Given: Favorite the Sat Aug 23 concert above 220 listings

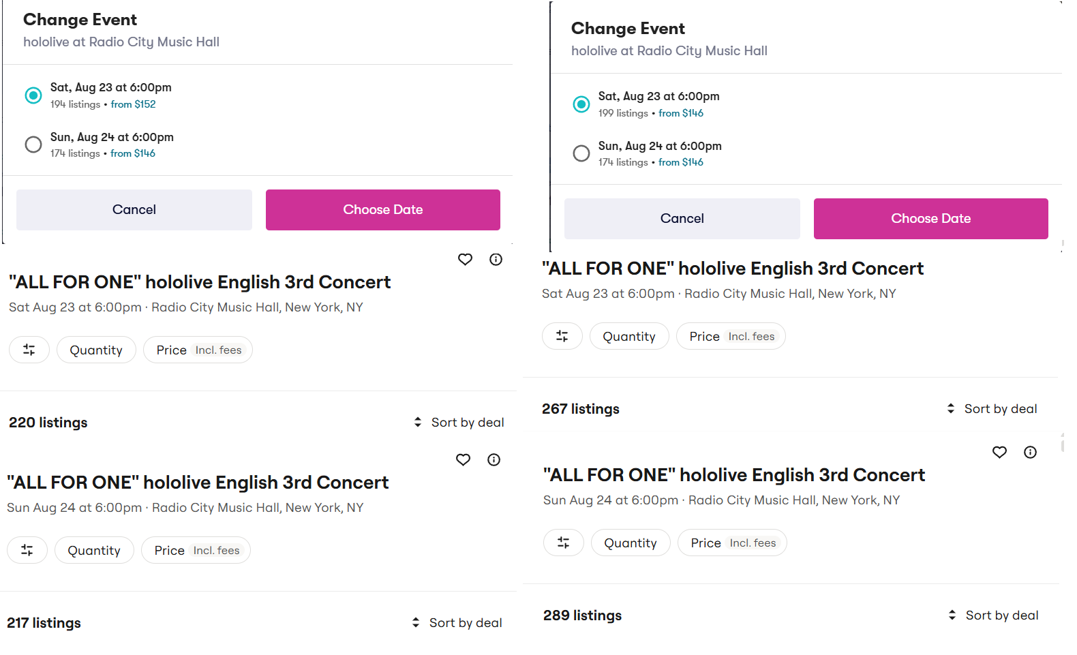Looking at the screenshot, I should [465, 259].
